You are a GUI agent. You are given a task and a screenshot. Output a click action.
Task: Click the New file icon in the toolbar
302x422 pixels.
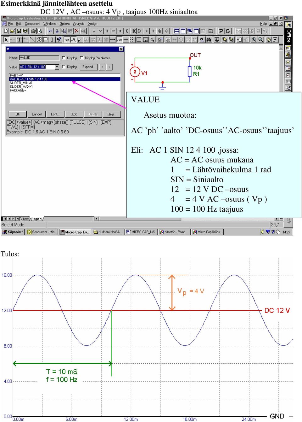coord(5,31)
